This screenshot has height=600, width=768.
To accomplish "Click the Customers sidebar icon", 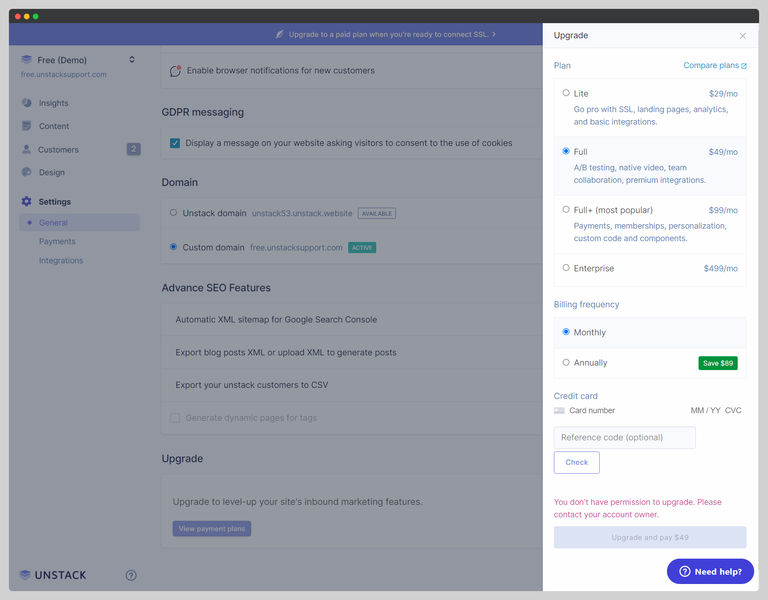I will [x=27, y=149].
